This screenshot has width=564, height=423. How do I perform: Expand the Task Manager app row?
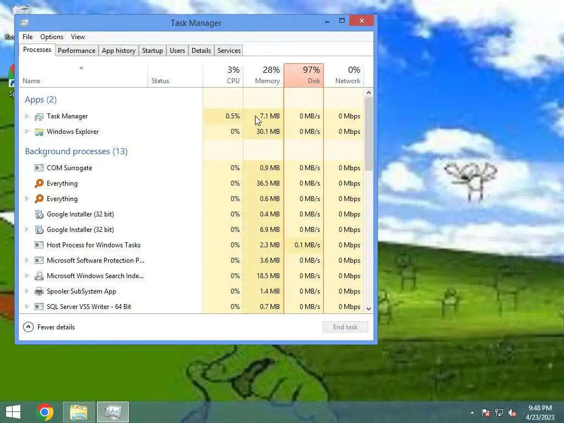(26, 116)
